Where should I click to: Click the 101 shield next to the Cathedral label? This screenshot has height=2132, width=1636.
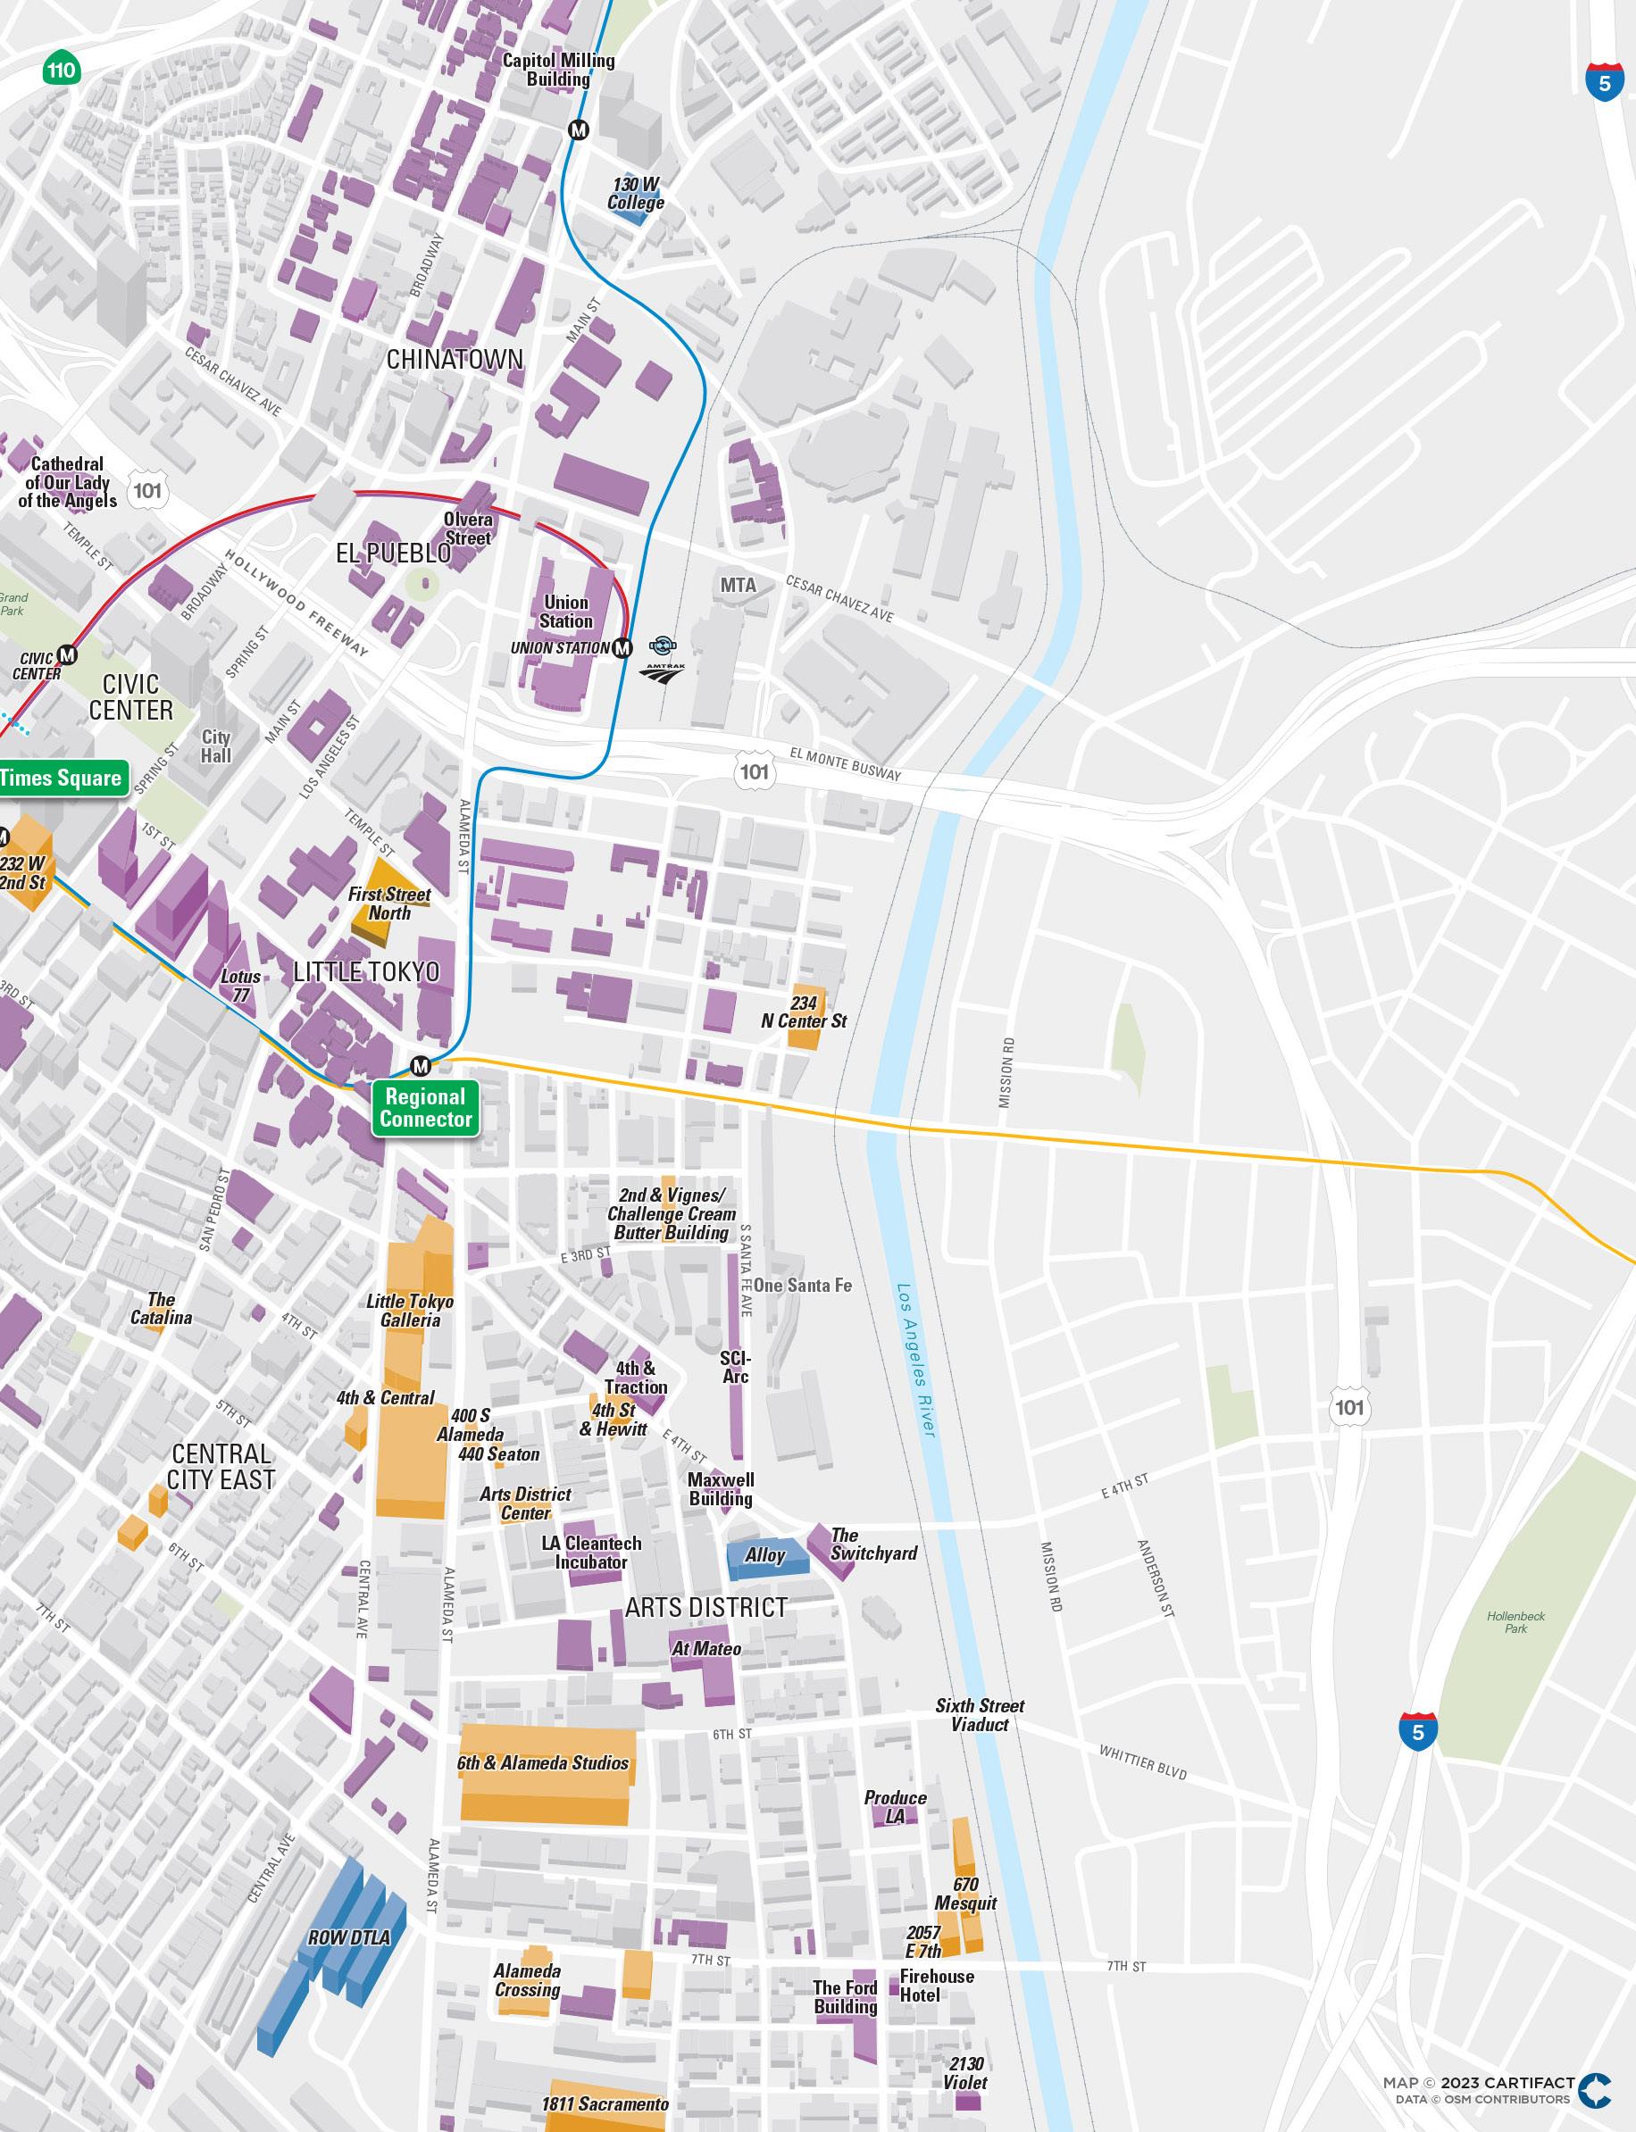[x=148, y=488]
